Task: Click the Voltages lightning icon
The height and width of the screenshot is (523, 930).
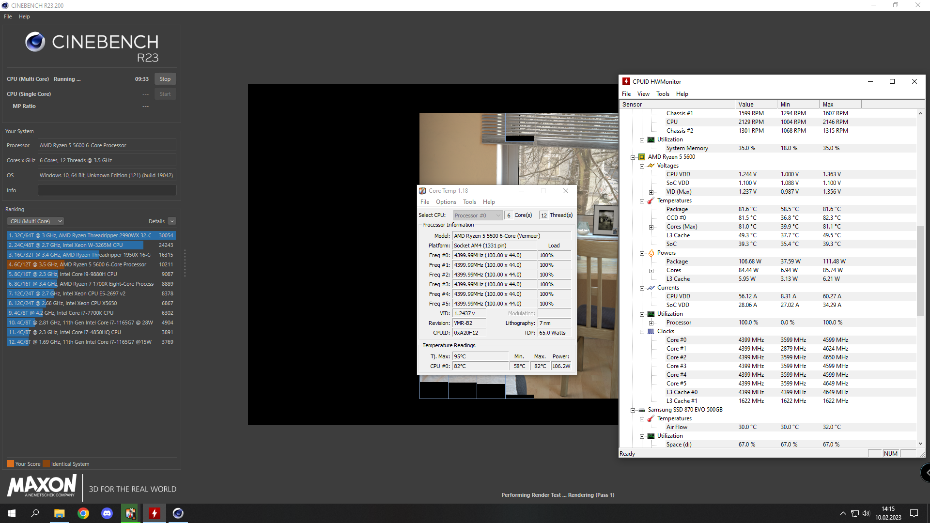Action: pyautogui.click(x=651, y=166)
